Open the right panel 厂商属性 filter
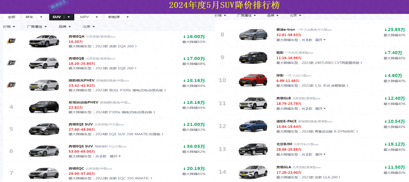This screenshot has width=409, height=182. coord(246,15)
